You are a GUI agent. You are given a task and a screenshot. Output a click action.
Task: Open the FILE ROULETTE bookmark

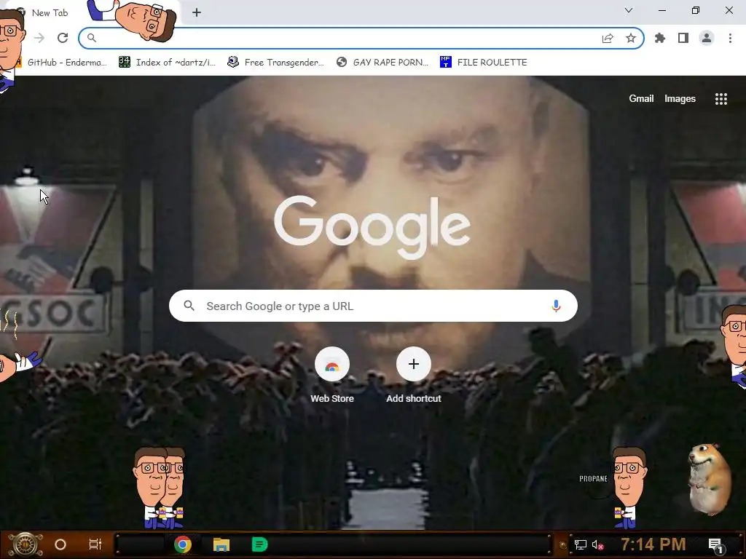[x=484, y=63]
